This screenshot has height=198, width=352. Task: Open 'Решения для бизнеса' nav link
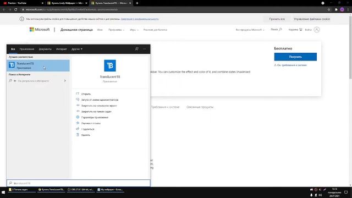(x=155, y=30)
